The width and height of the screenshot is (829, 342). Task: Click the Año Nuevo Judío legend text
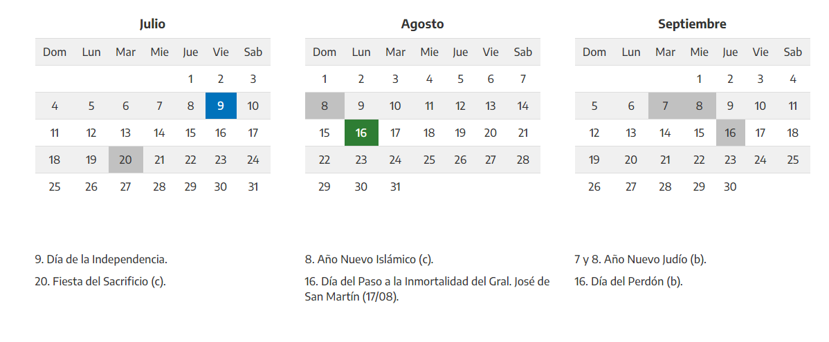640,260
